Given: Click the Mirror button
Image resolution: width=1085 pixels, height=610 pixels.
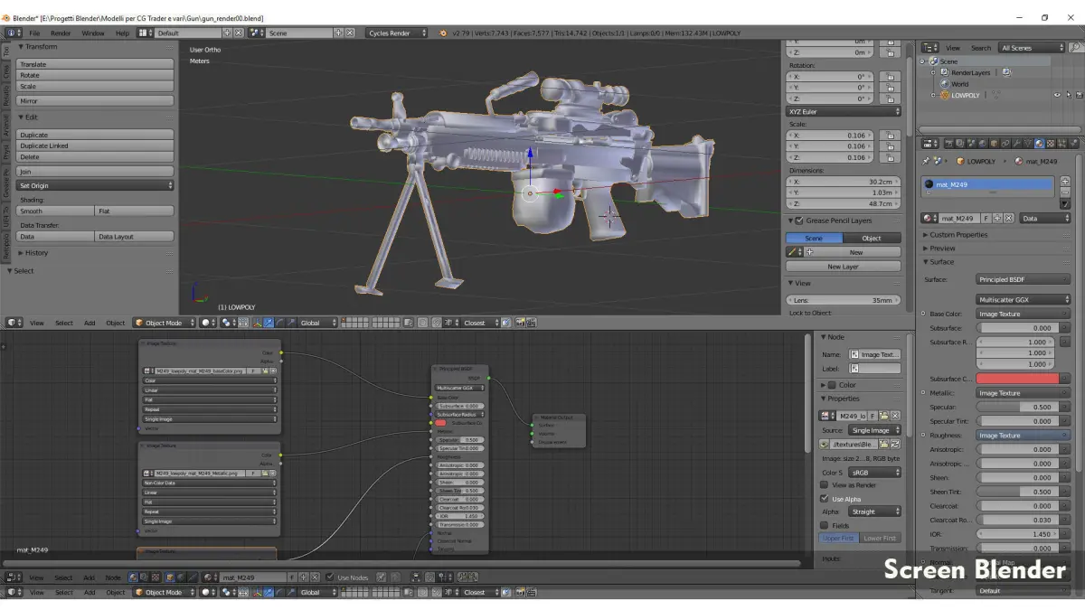Looking at the screenshot, I should pos(95,101).
